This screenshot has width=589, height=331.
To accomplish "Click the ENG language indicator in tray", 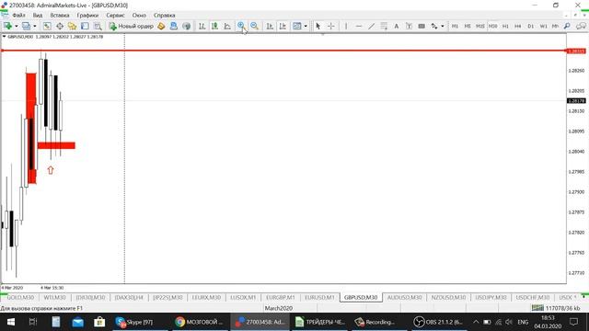I will coord(523,322).
